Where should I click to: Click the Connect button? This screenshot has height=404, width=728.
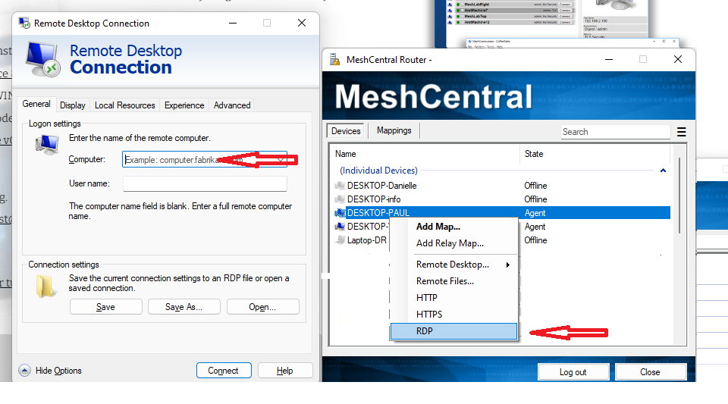224,371
